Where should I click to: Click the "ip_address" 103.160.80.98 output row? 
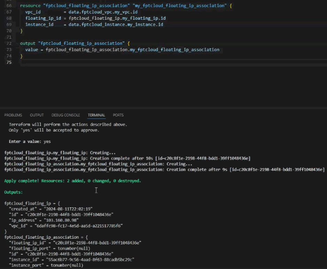[x=44, y=220]
